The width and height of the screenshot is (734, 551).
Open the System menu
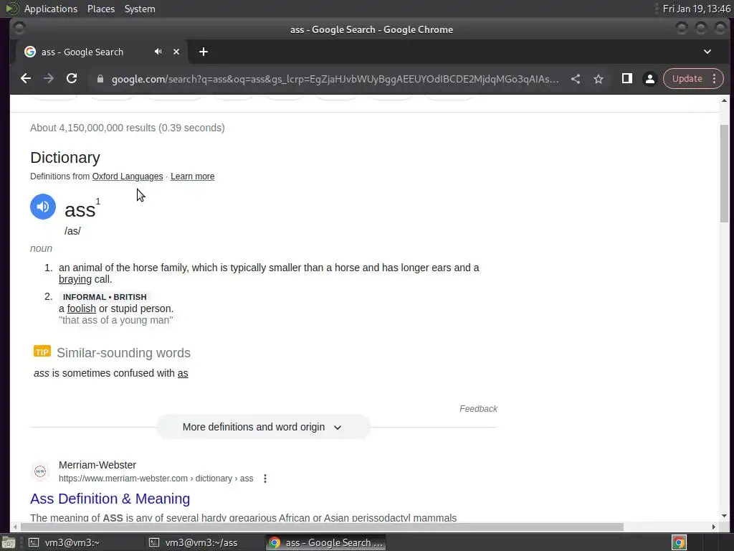click(140, 9)
